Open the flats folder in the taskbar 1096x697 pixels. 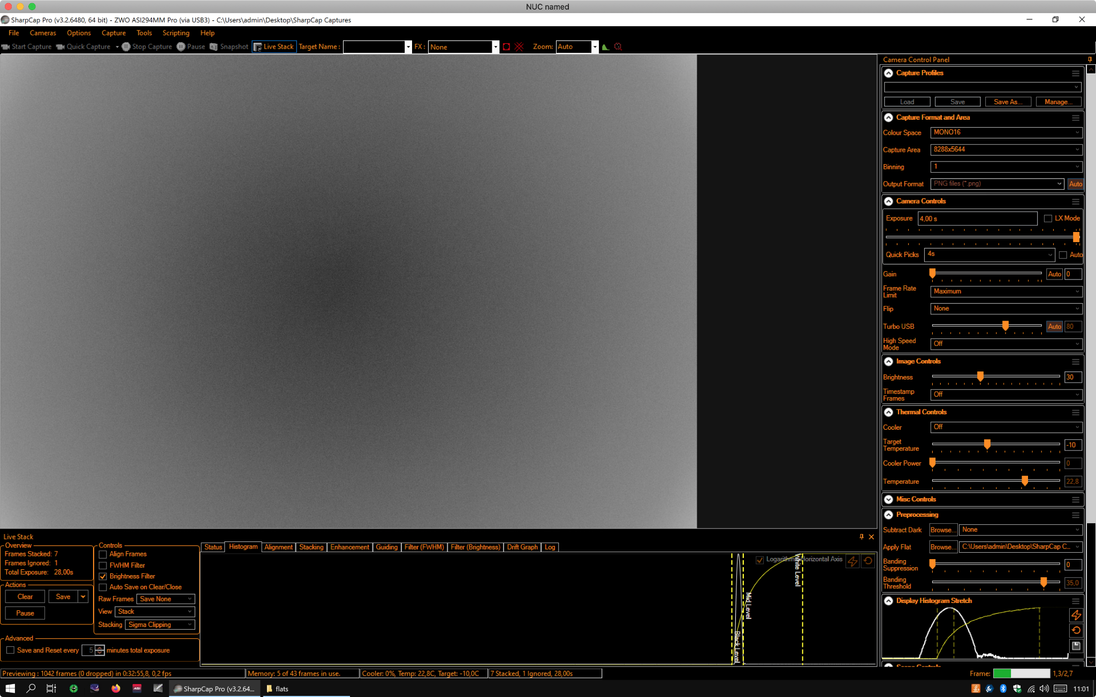coord(306,688)
